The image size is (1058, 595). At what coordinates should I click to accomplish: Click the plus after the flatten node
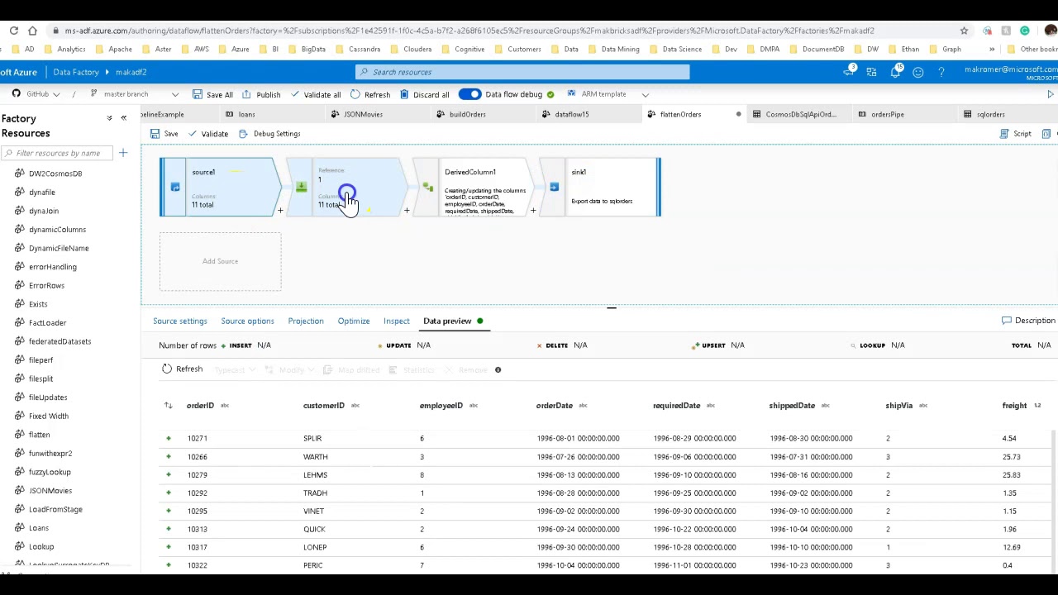coord(407,211)
